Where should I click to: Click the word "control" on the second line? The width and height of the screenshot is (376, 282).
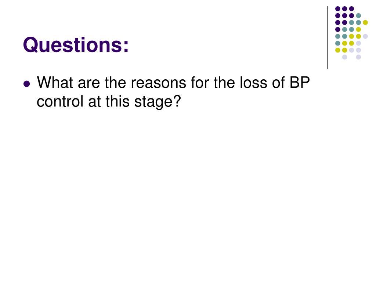[x=60, y=101]
